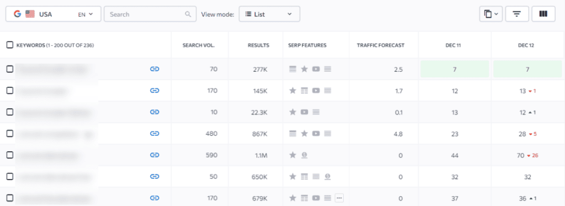565x206 pixels.
Task: Click the Dec 12 cell showing 13 down 1
Action: [x=527, y=91]
